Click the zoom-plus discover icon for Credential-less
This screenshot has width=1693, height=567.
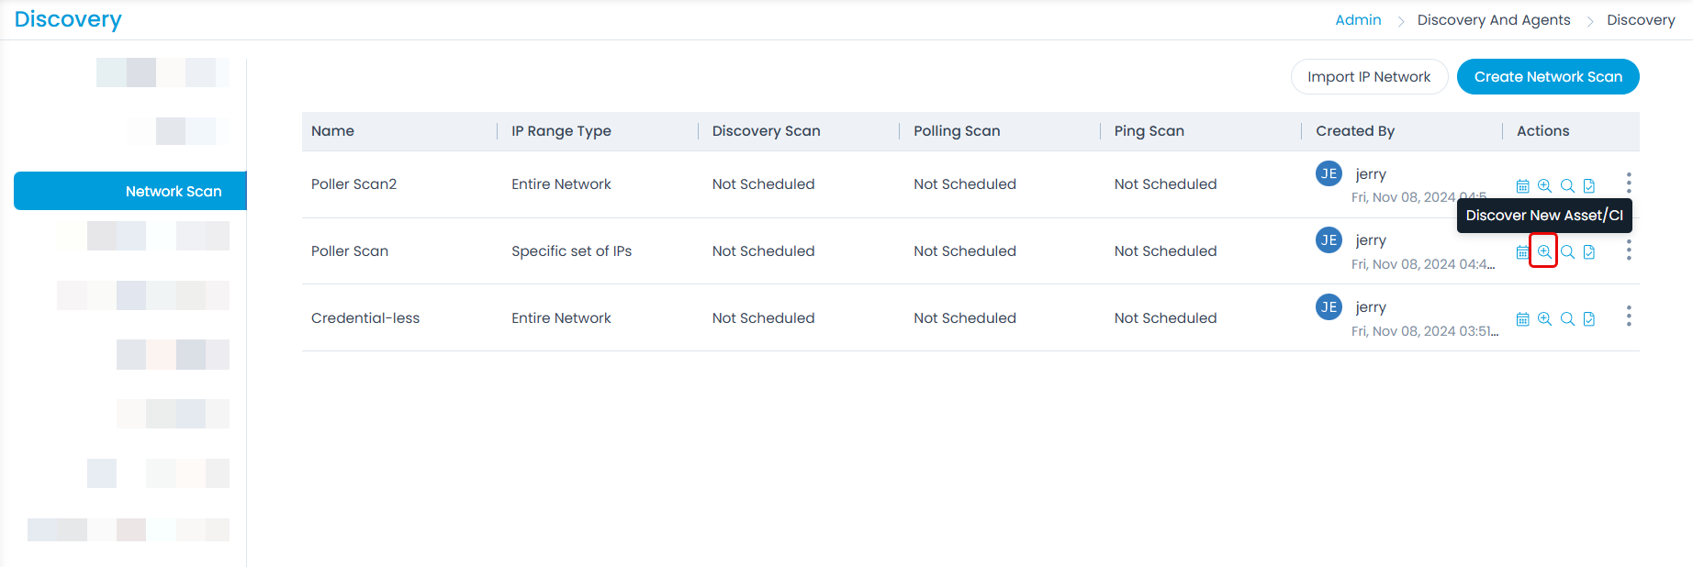click(x=1544, y=319)
